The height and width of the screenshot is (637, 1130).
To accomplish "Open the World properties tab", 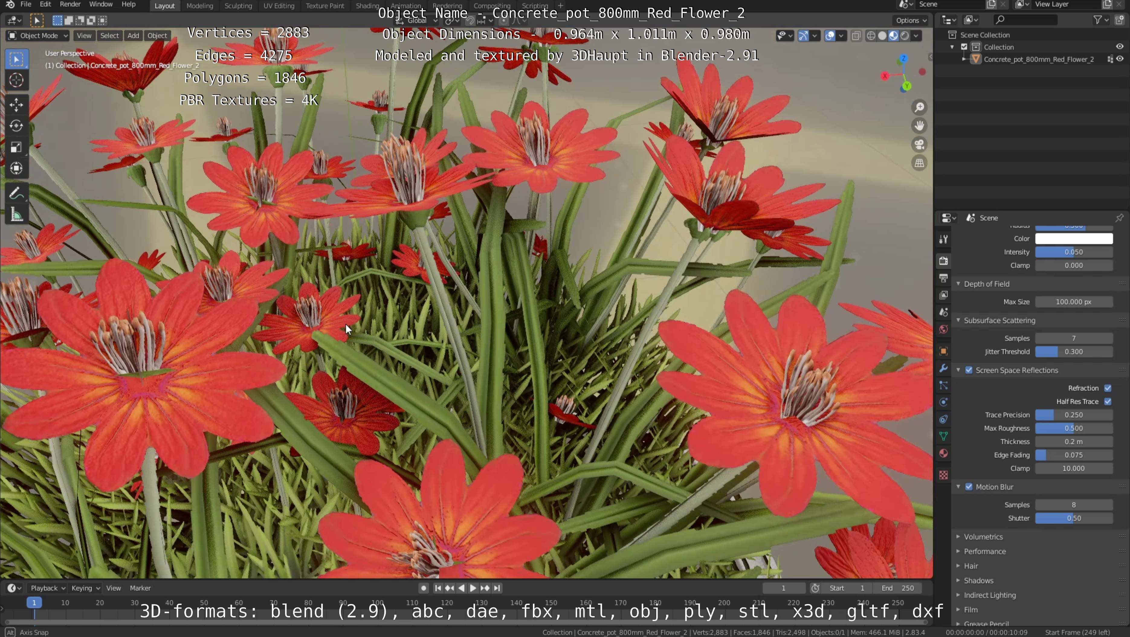I will (x=944, y=329).
